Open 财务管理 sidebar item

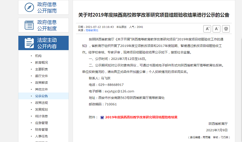[41, 129]
